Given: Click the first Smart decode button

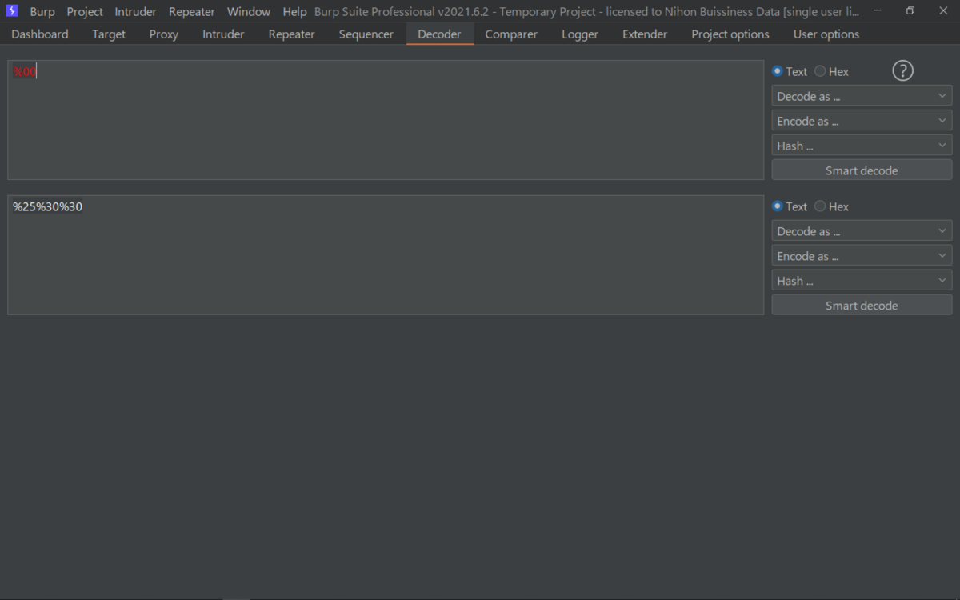Looking at the screenshot, I should coord(862,170).
